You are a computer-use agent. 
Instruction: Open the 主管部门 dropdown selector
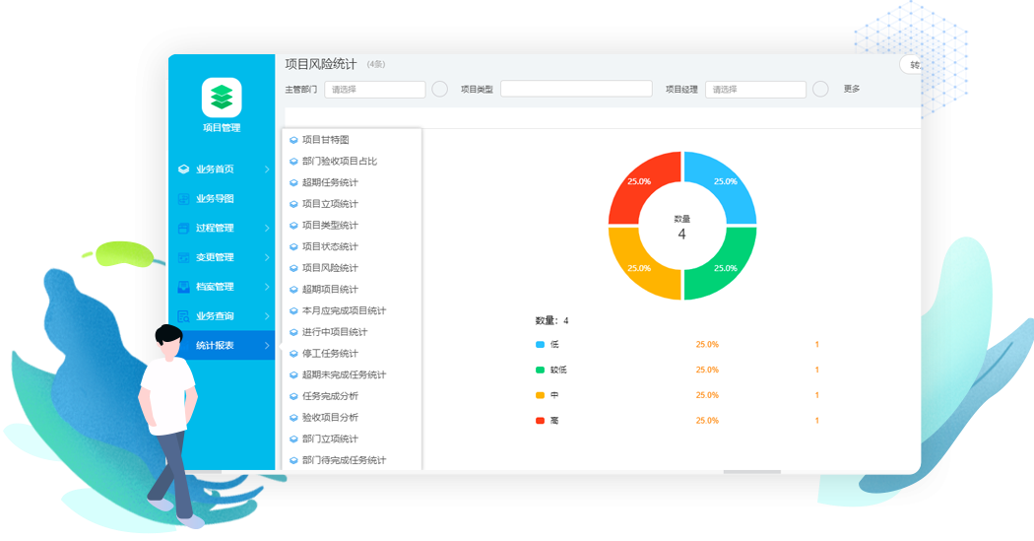click(x=374, y=90)
